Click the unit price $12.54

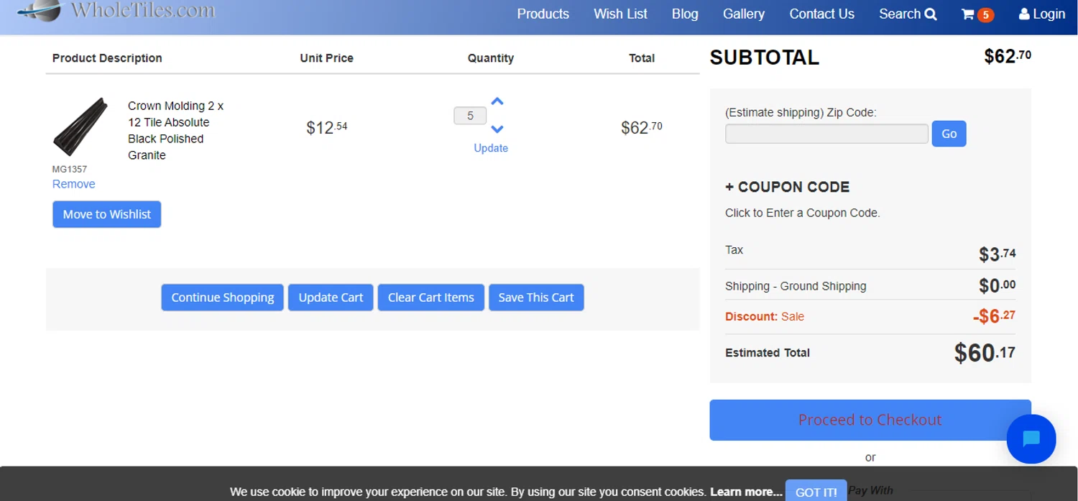pos(326,128)
